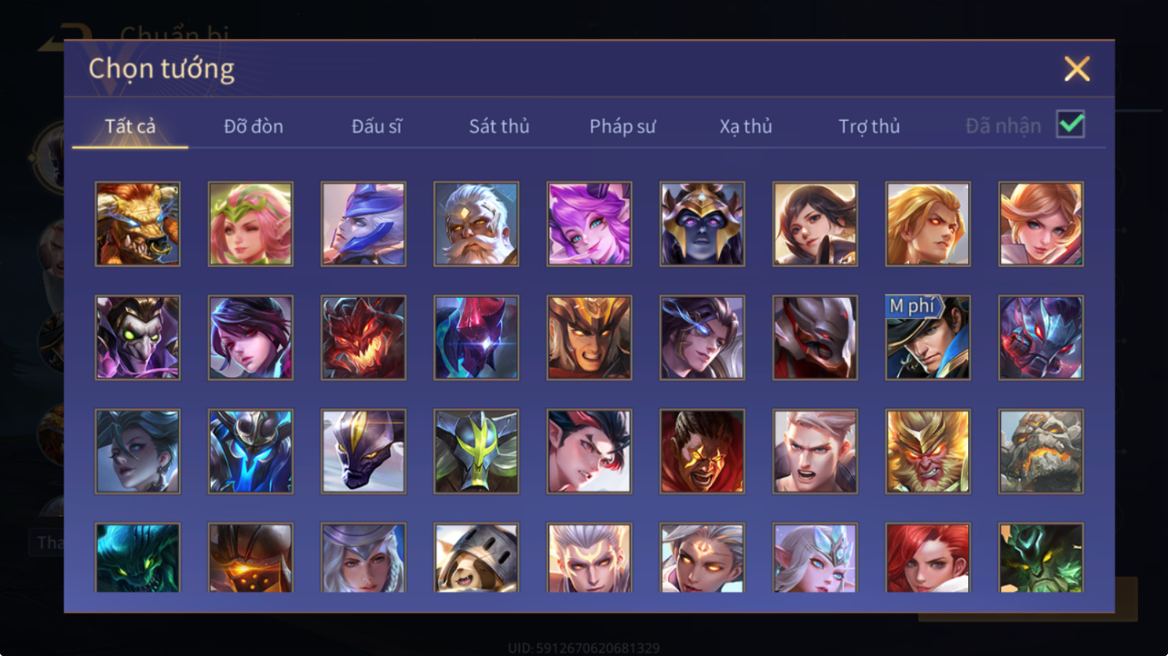Close the 'Chọn tướng' dialog
This screenshot has height=656, width=1168.
[x=1077, y=69]
